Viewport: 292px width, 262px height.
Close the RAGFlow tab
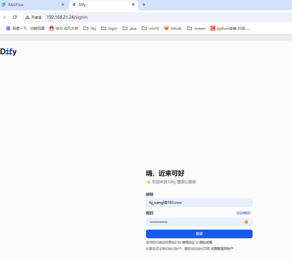(x=63, y=4)
